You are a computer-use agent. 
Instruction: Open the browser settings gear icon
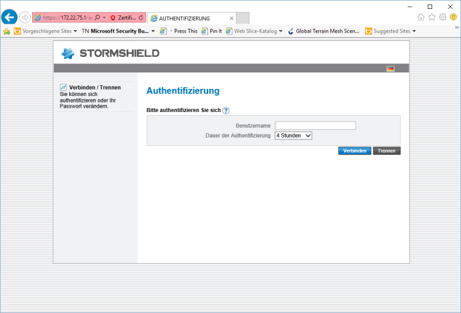[442, 17]
